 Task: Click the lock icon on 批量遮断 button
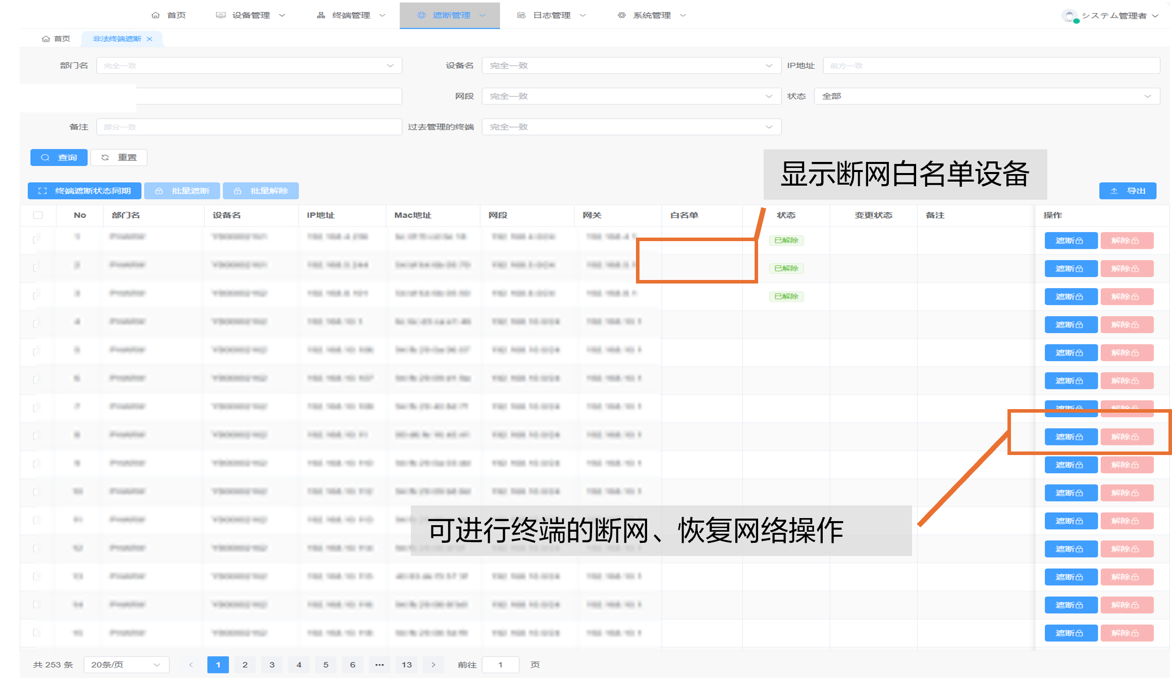pos(159,191)
